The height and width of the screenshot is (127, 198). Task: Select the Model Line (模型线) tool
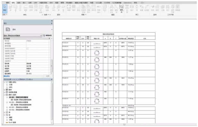116,9
